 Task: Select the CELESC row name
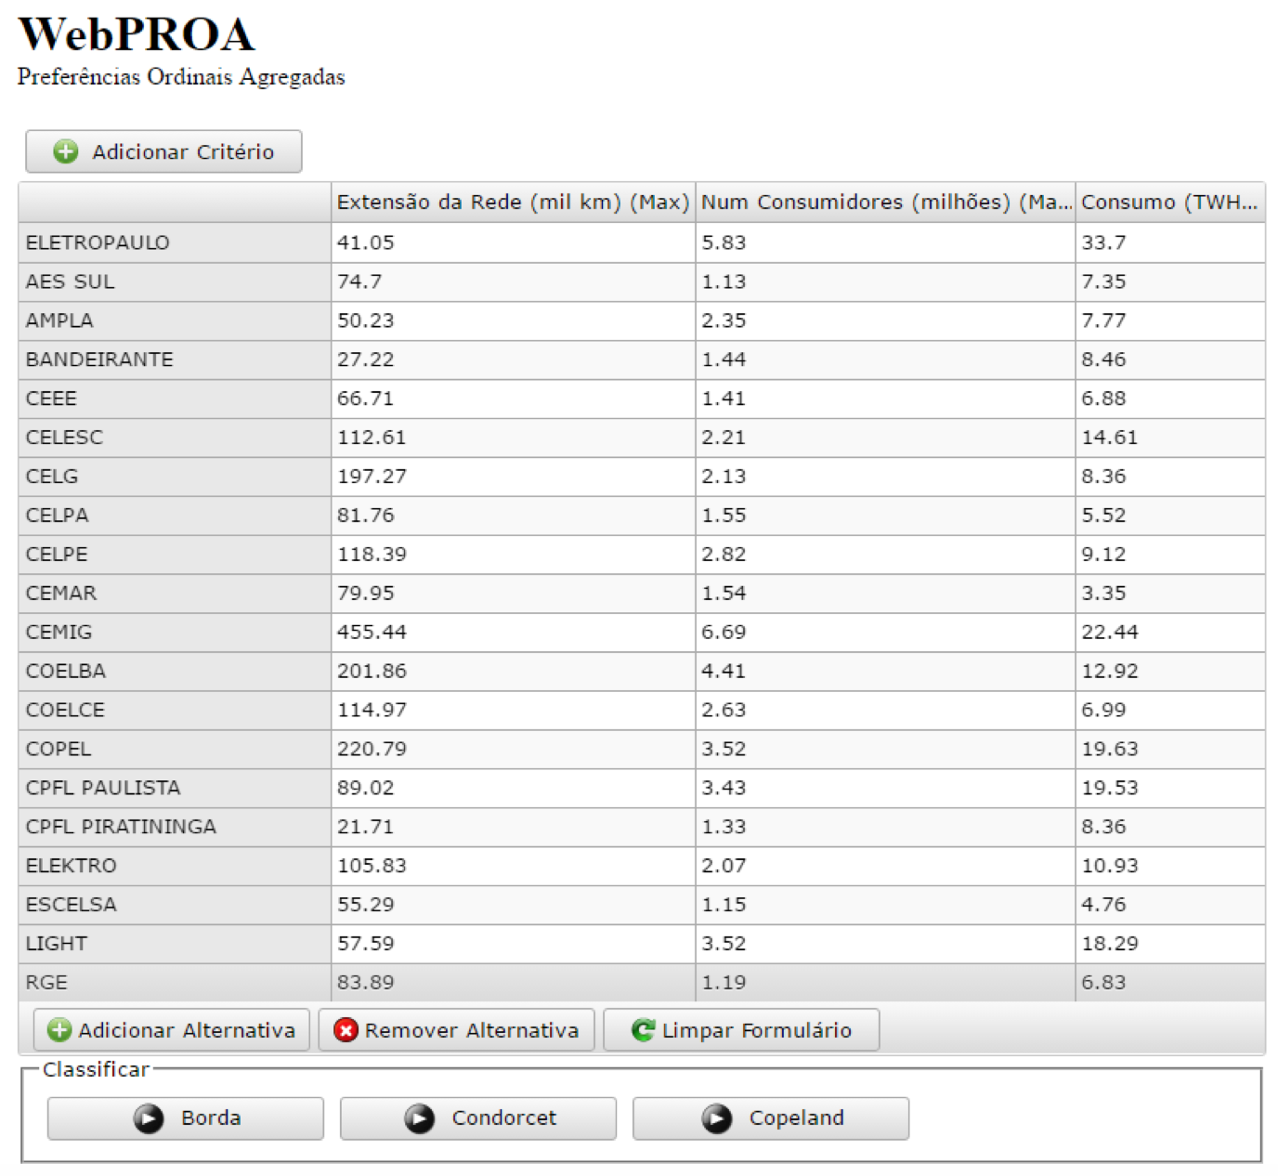pos(64,438)
